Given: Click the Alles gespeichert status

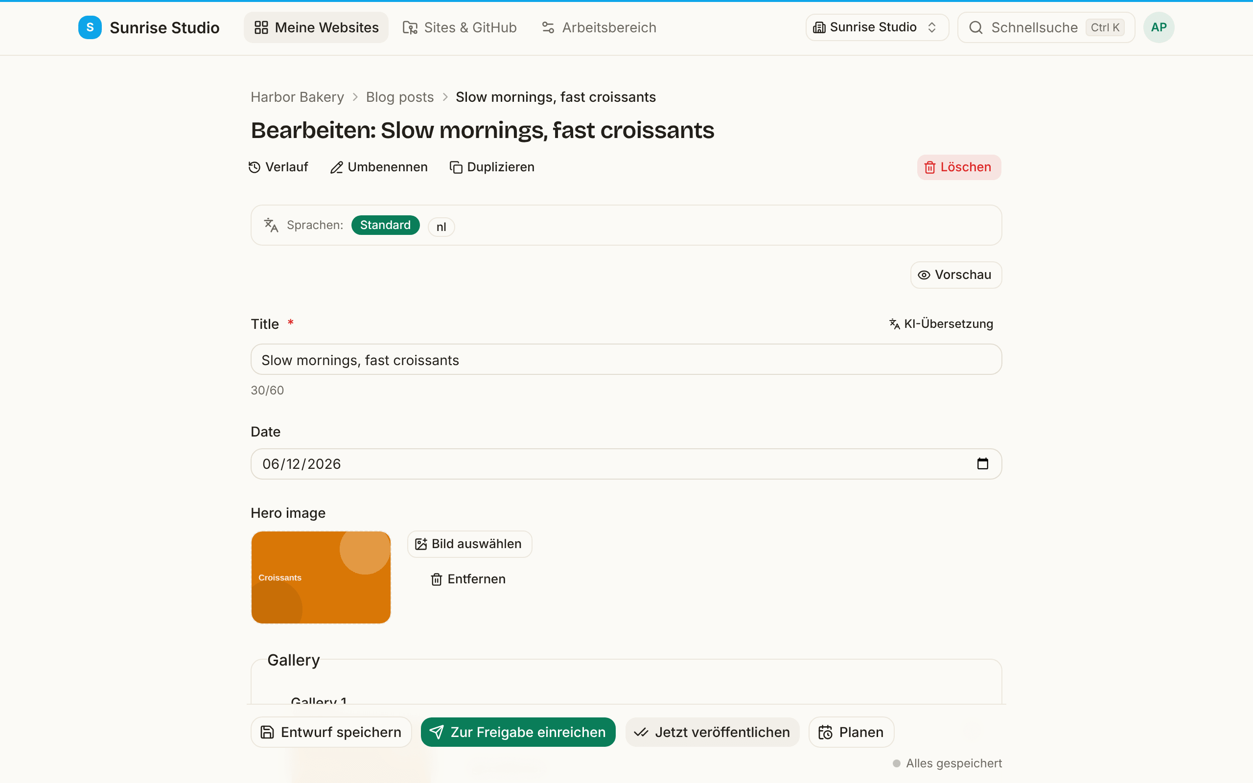Looking at the screenshot, I should (947, 763).
